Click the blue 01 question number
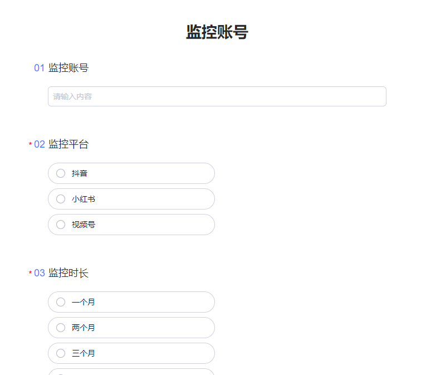This screenshot has width=431, height=375. tap(39, 68)
